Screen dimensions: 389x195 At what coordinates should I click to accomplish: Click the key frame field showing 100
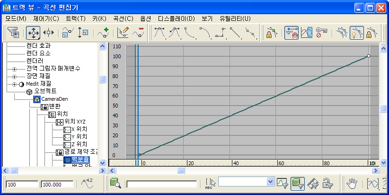pyautogui.click(x=22, y=184)
